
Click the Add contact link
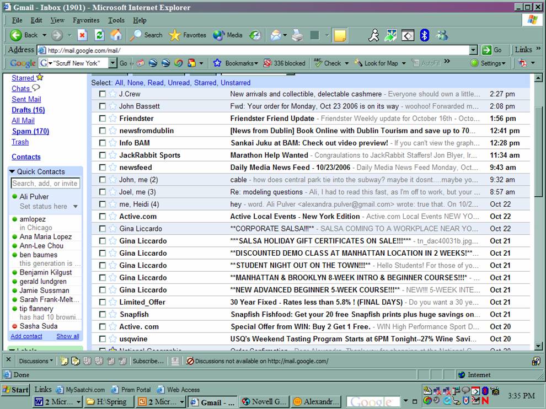pos(26,336)
